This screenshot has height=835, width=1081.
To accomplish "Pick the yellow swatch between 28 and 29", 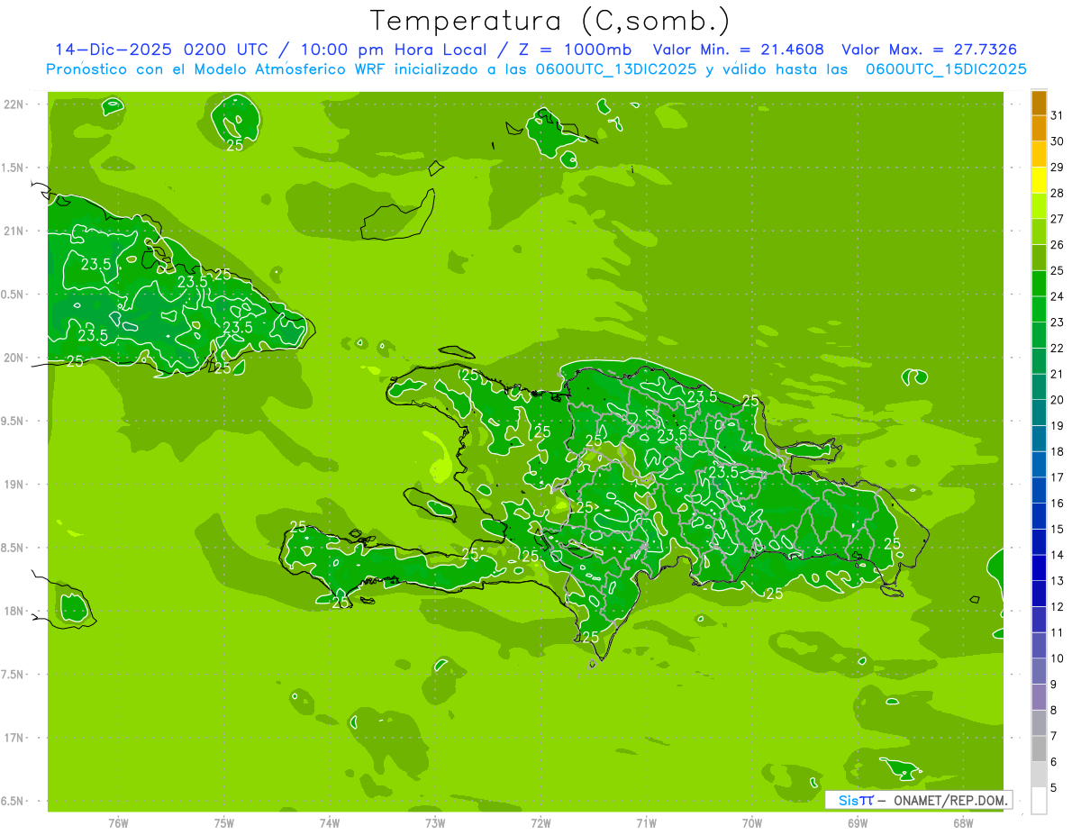I will tap(1039, 180).
